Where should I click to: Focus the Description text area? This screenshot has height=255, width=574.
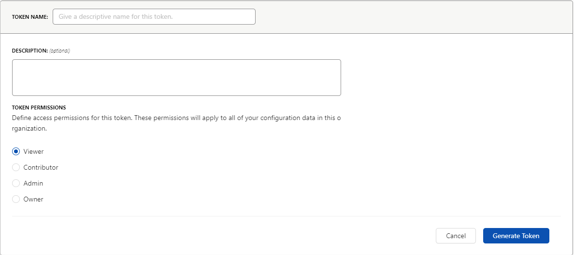[176, 78]
